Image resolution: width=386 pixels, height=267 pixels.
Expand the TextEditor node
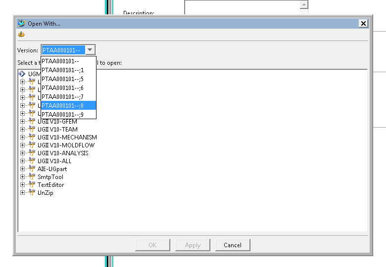point(22,184)
